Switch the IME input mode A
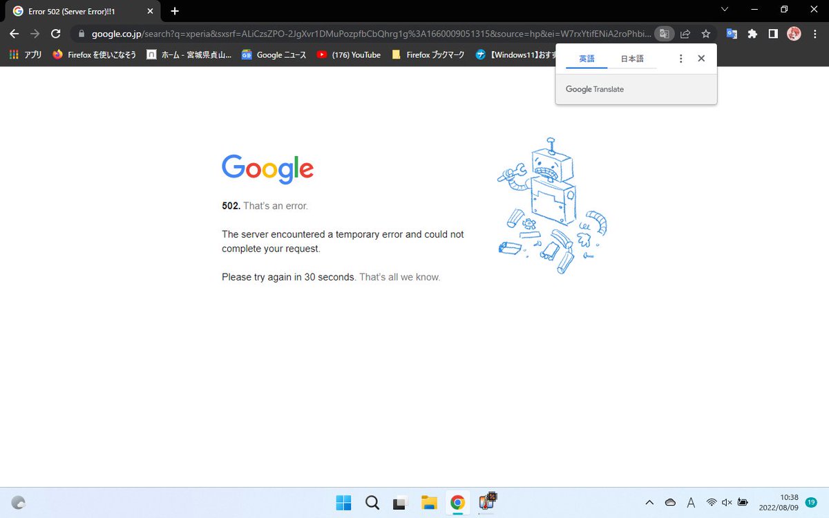The image size is (829, 518). point(691,503)
